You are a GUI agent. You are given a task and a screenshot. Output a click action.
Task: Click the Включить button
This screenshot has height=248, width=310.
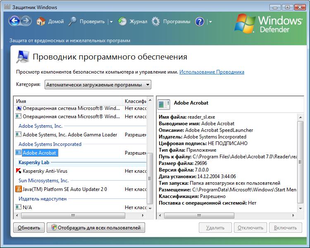[285, 228]
